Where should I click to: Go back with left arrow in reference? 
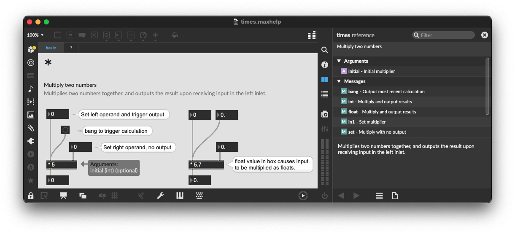point(341,196)
